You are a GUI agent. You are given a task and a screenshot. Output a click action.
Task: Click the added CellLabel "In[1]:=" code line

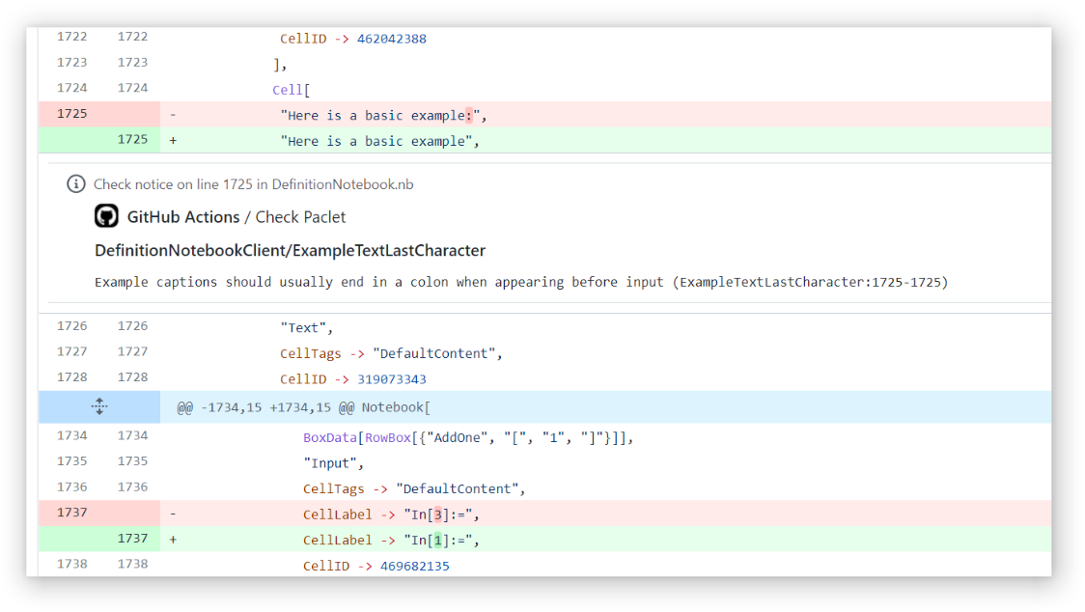click(391, 540)
